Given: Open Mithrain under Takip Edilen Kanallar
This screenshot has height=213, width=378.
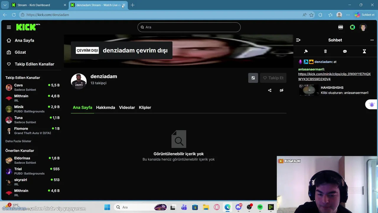Looking at the screenshot, I should [x=32, y=98].
